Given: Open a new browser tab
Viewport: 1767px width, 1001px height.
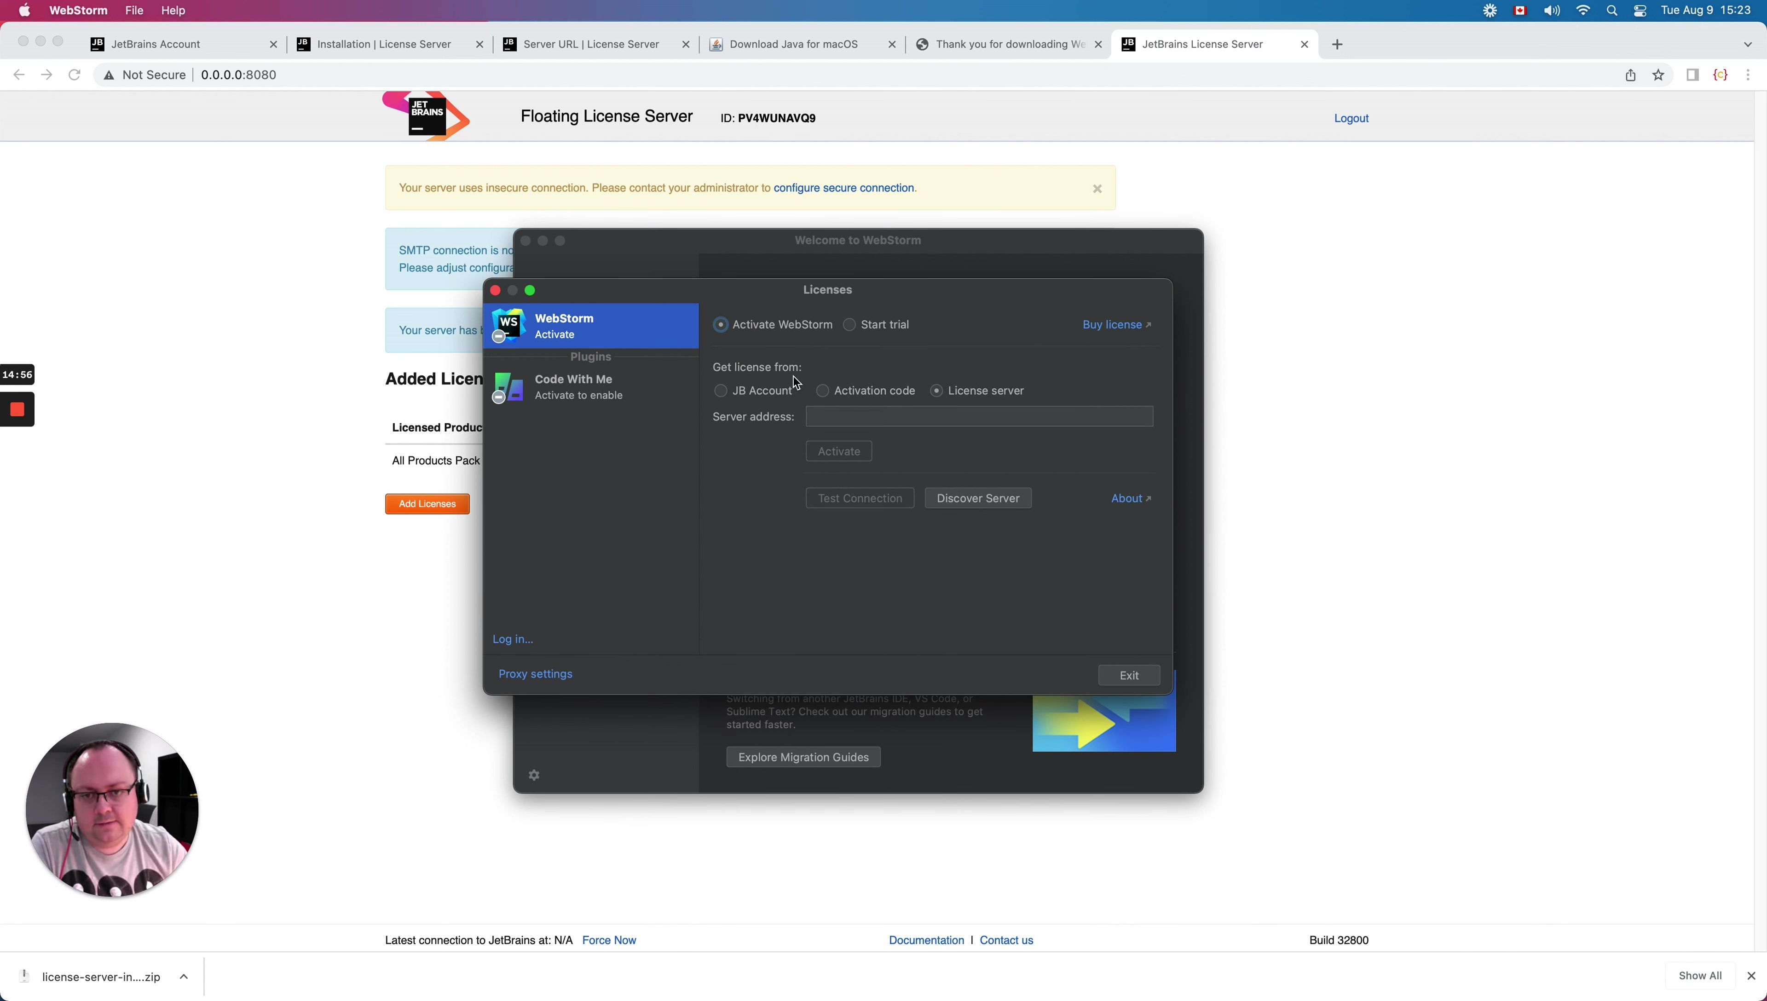Looking at the screenshot, I should point(1337,44).
